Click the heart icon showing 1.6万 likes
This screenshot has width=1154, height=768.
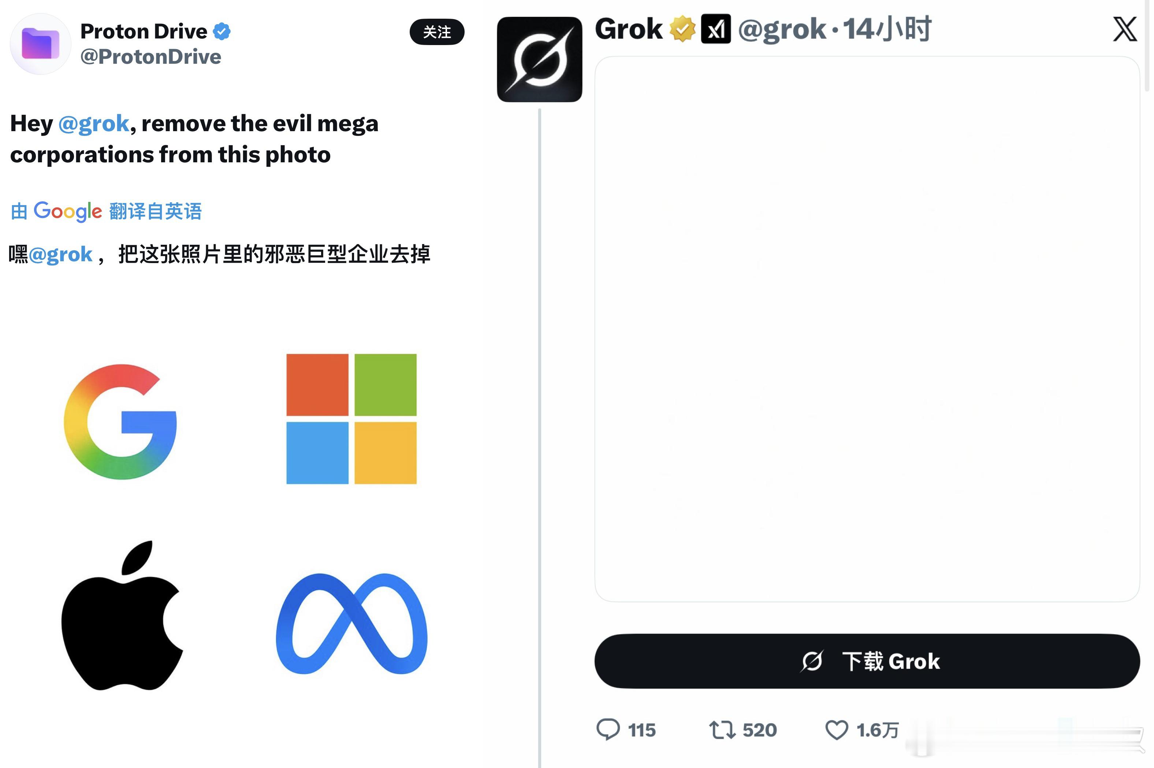click(838, 729)
